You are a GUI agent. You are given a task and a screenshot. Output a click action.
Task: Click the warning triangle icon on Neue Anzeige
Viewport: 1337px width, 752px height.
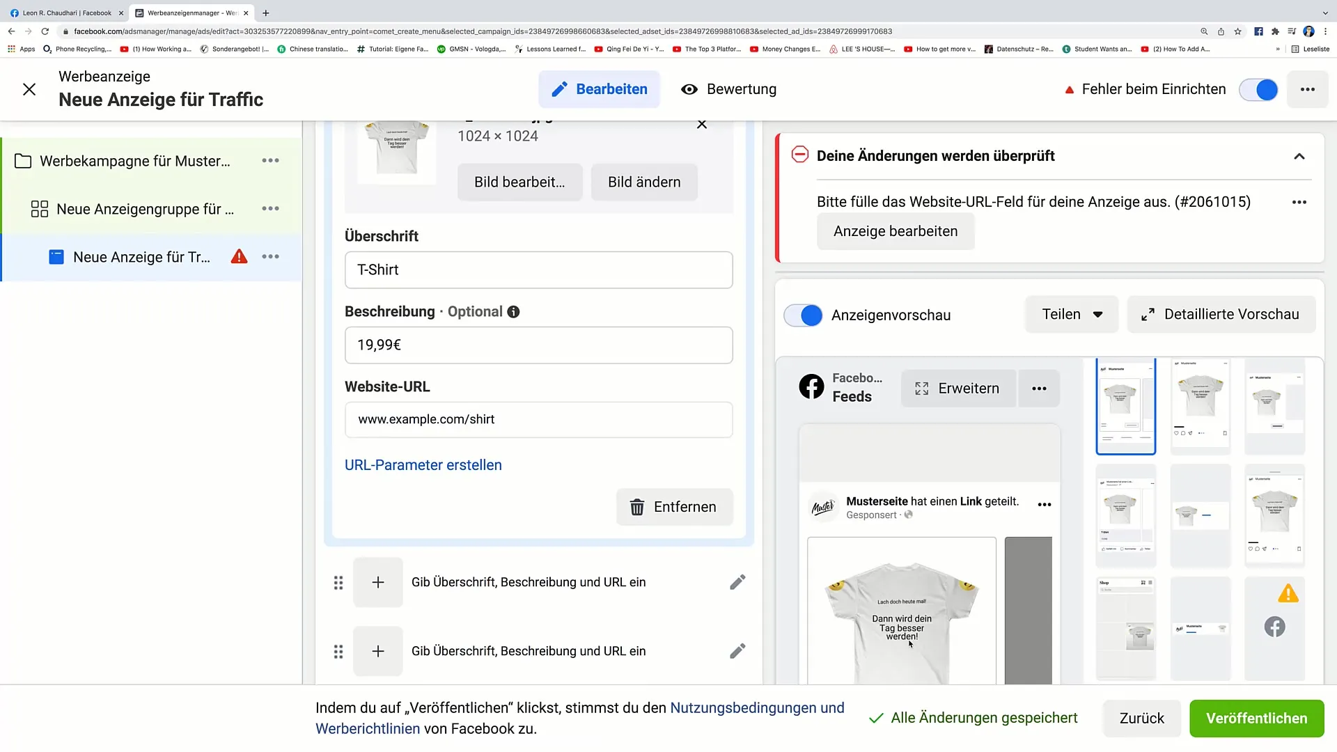[240, 257]
